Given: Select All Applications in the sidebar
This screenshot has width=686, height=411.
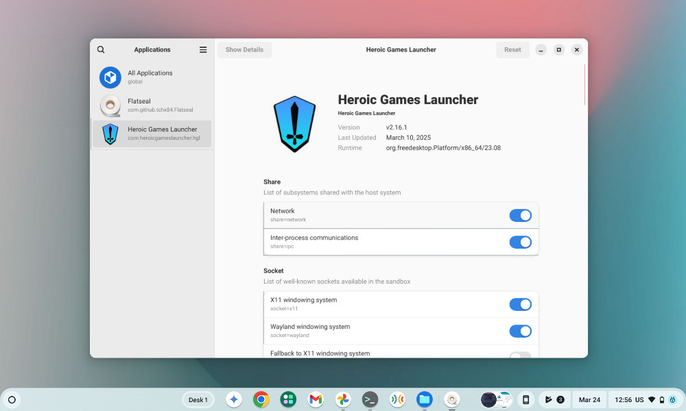Looking at the screenshot, I should pos(152,77).
